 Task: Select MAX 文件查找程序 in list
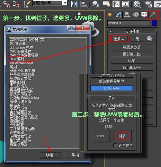(x=24, y=55)
